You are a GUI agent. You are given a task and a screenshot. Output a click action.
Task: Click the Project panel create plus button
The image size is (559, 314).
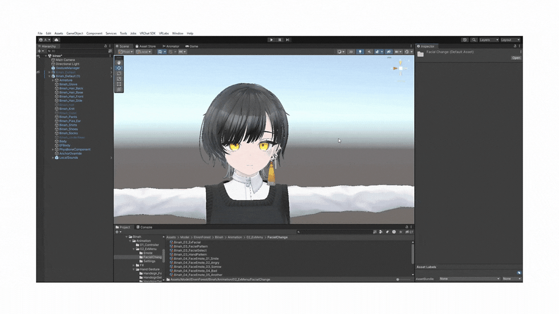118,232
